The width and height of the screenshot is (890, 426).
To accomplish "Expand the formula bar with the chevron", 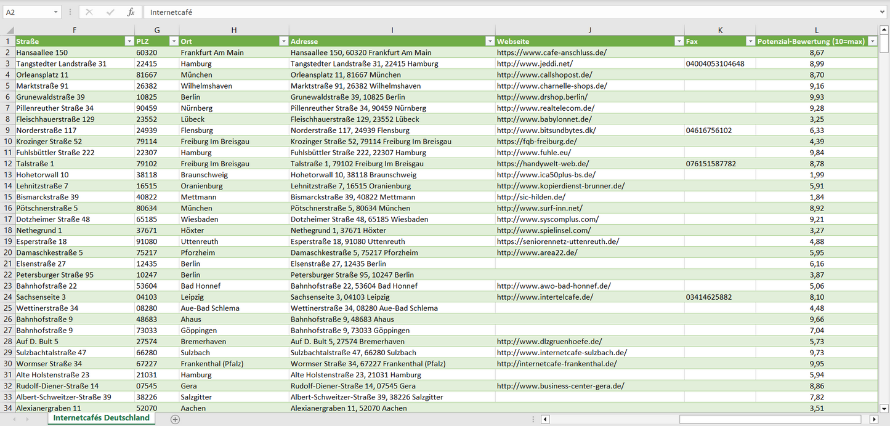I will [883, 12].
